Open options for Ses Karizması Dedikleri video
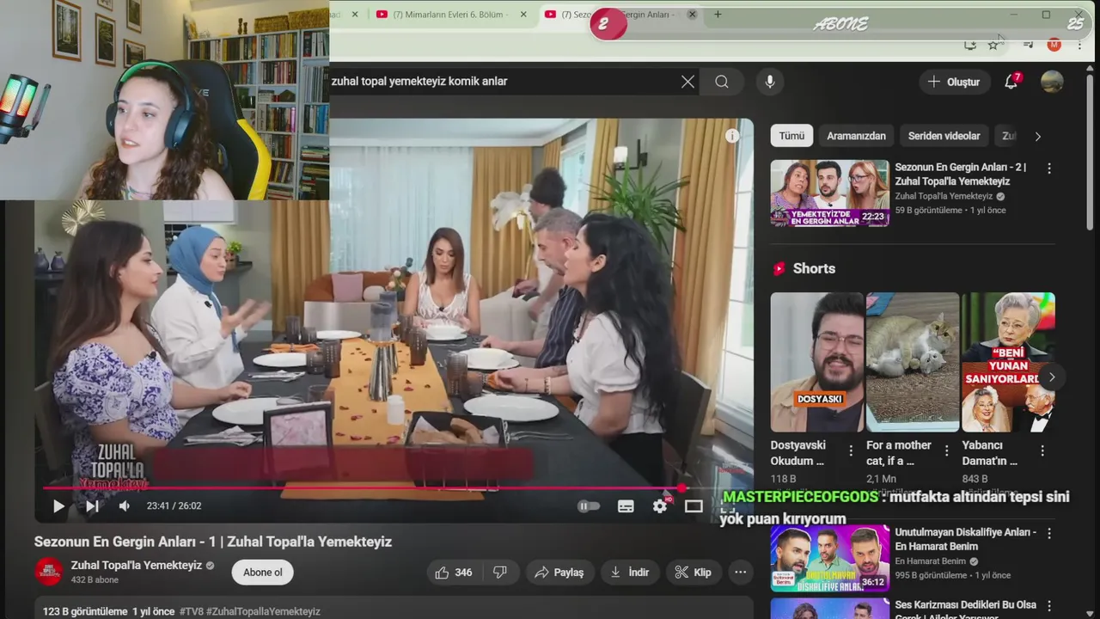This screenshot has width=1100, height=619. click(x=1048, y=606)
